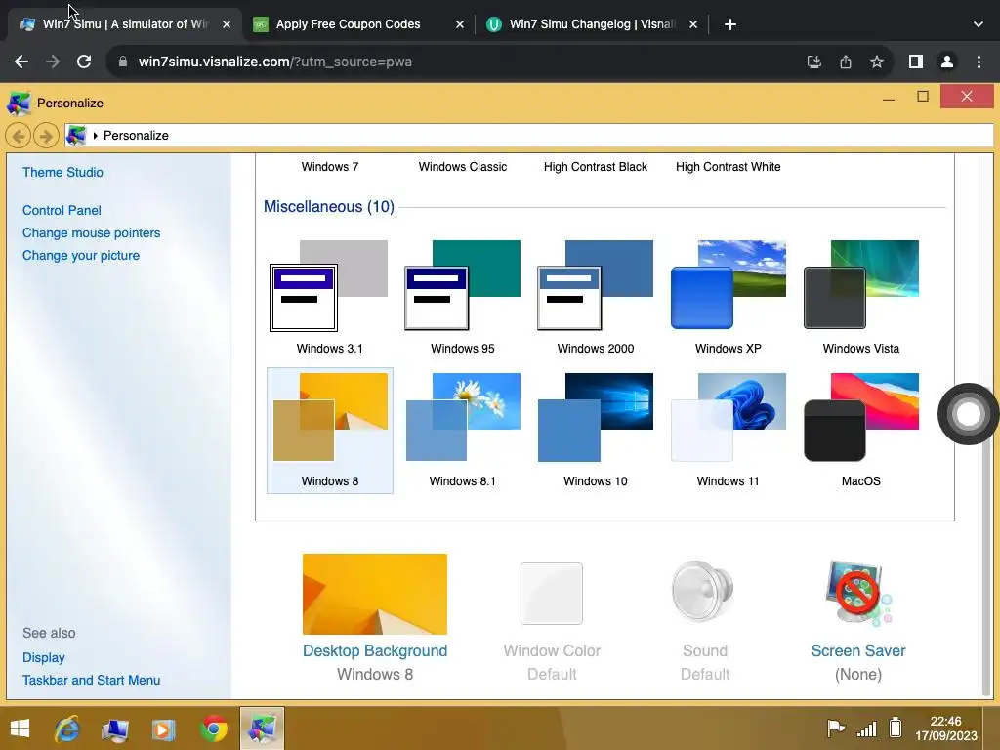Select the High Contrast White theme
The width and height of the screenshot is (1000, 750).
(x=728, y=166)
